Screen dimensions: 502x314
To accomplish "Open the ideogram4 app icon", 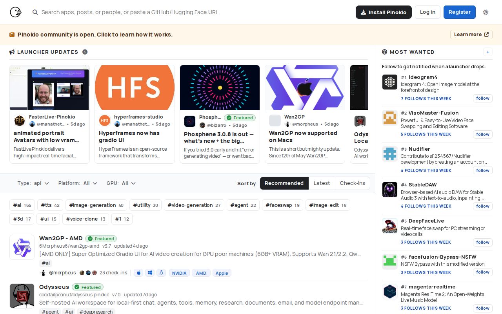I will point(390,82).
